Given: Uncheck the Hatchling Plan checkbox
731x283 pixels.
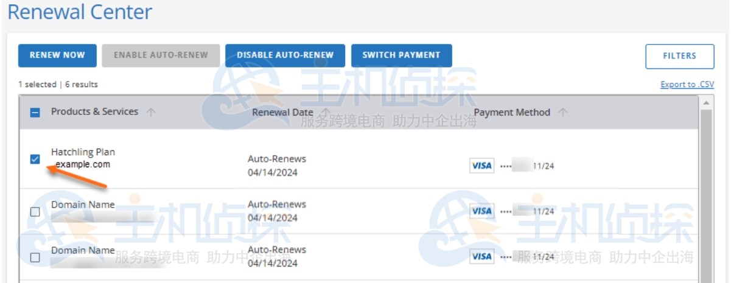Looking at the screenshot, I should 35,159.
